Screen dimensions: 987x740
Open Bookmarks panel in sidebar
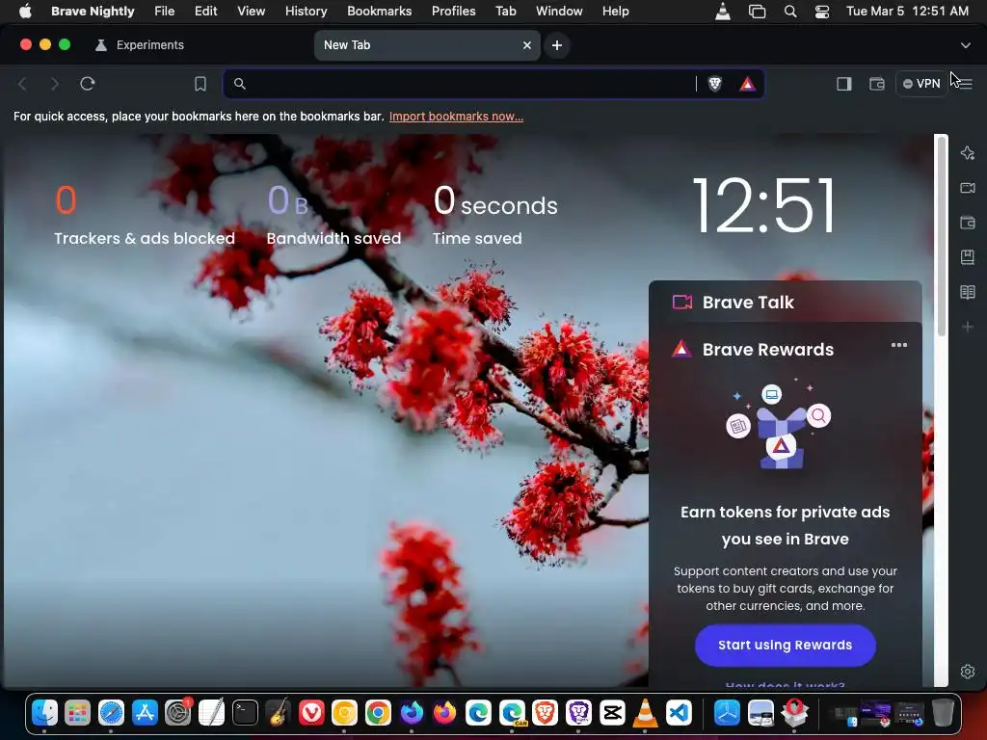[968, 256]
